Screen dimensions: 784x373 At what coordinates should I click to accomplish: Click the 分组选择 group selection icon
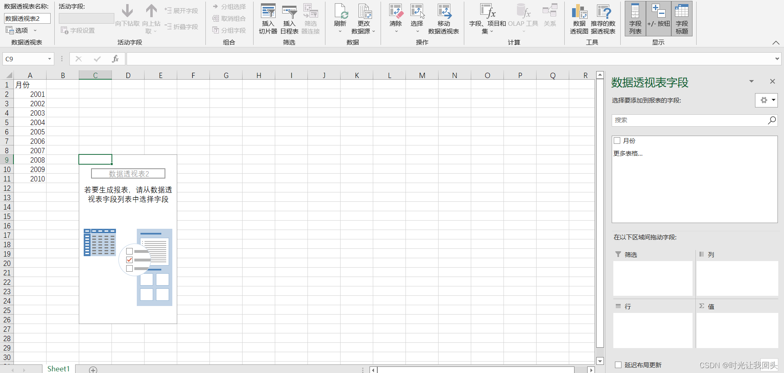[216, 7]
